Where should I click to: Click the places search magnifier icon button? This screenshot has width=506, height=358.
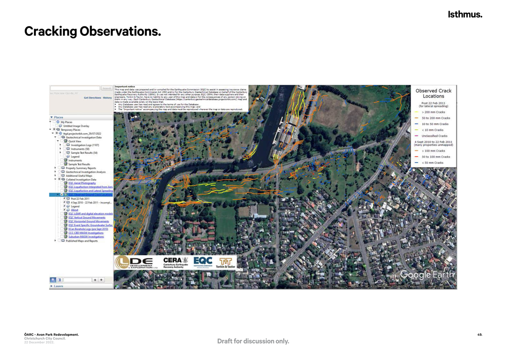coord(53,280)
